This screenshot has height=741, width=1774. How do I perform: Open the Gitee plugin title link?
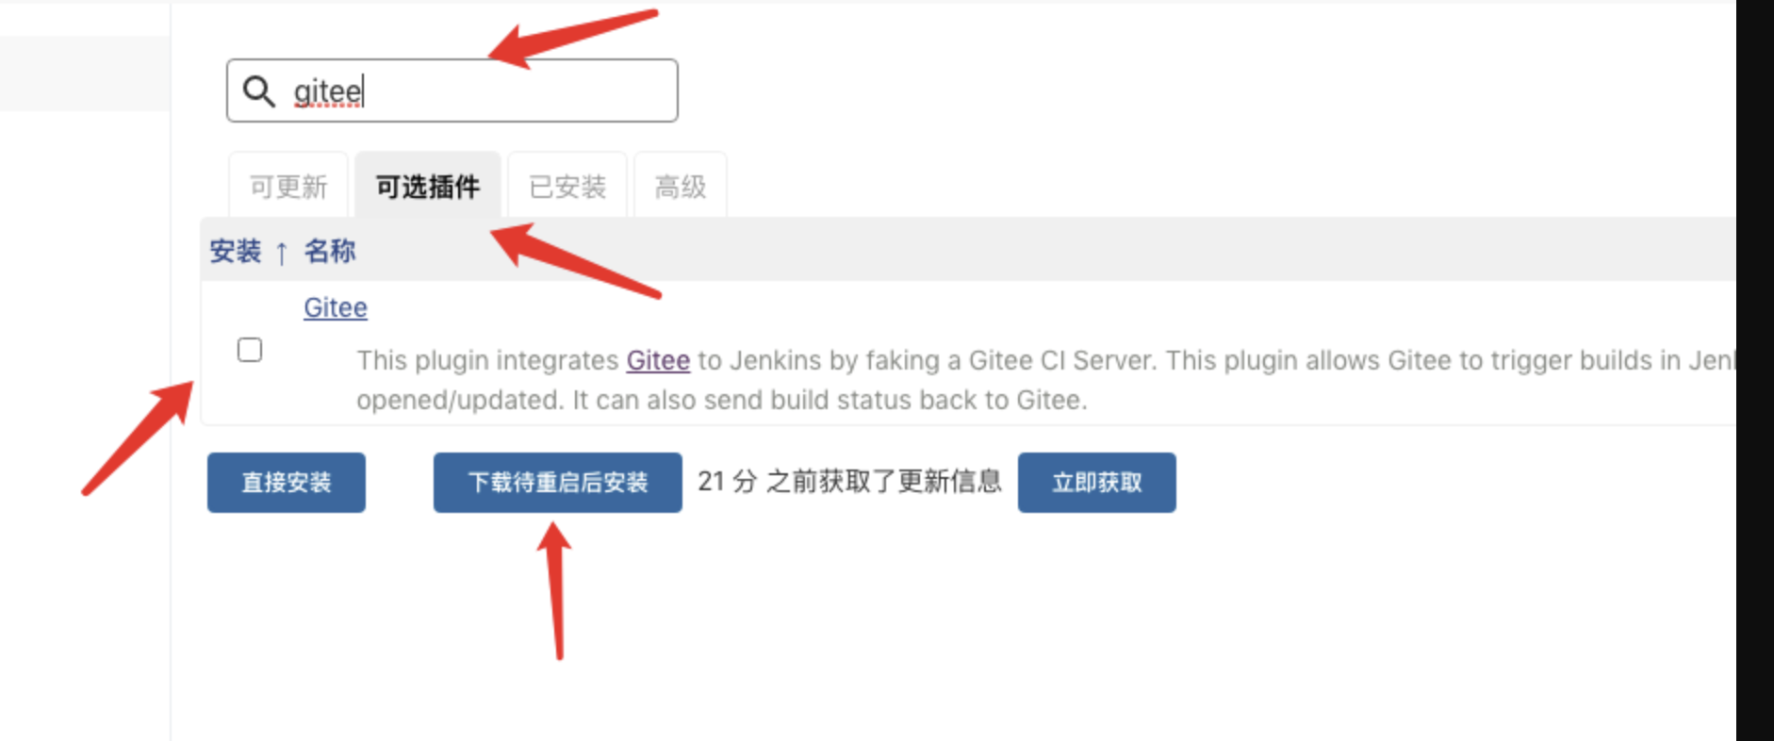[336, 307]
